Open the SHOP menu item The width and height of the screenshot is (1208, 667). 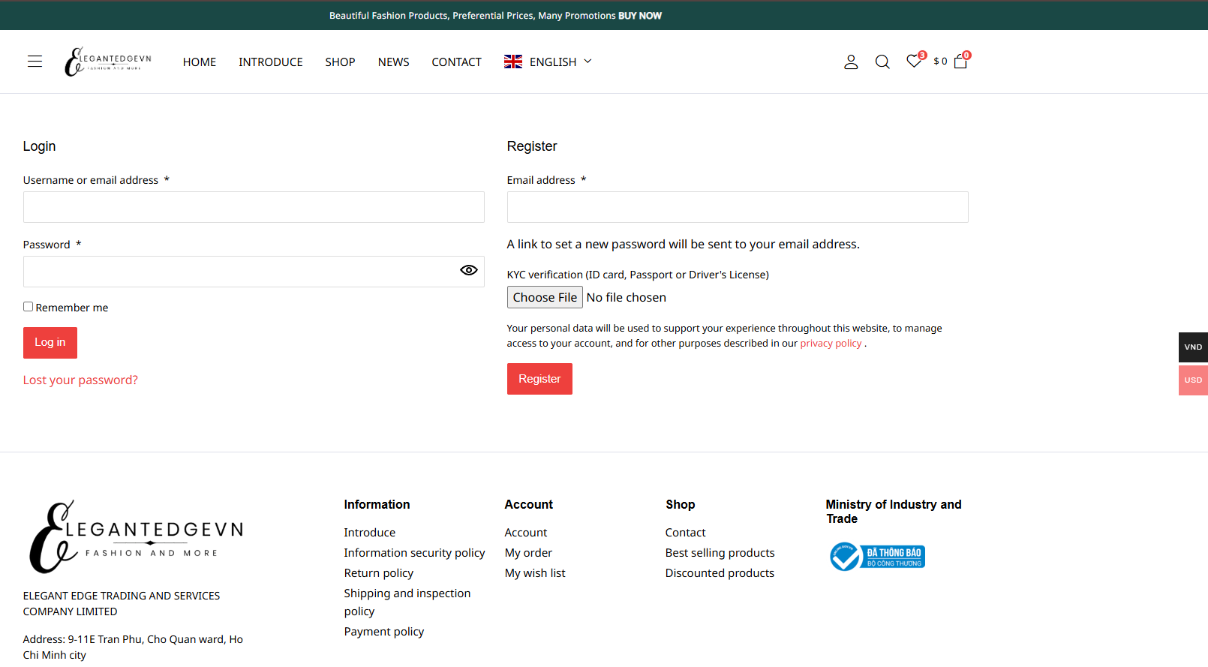point(340,62)
